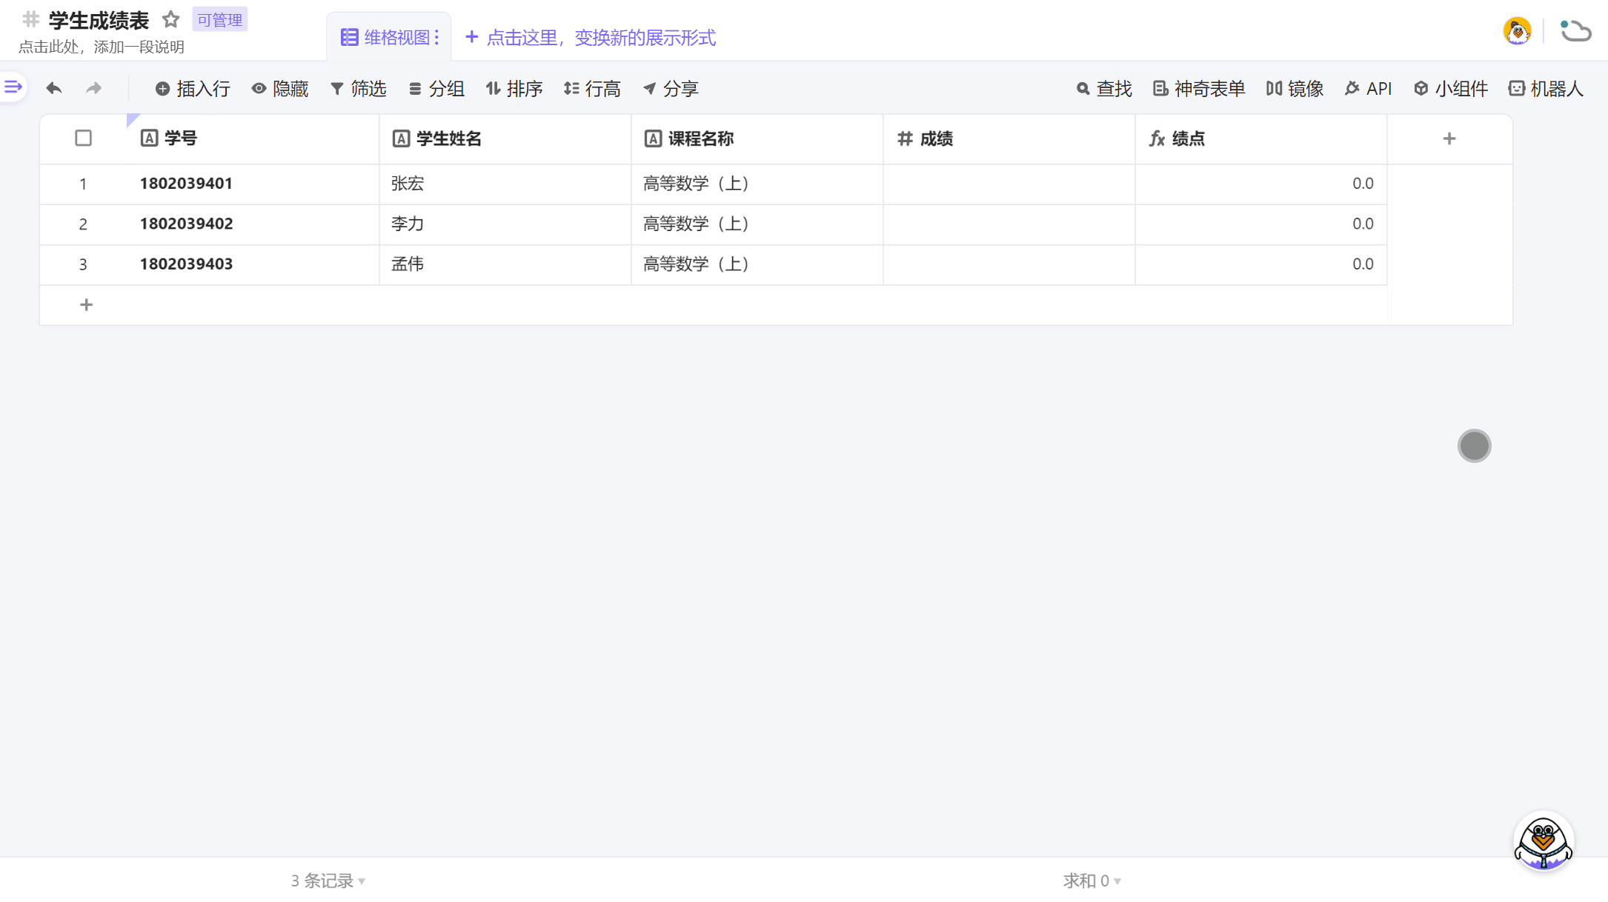Open 筛选 filter settings
Screen dimensions: 1608x902
[359, 88]
